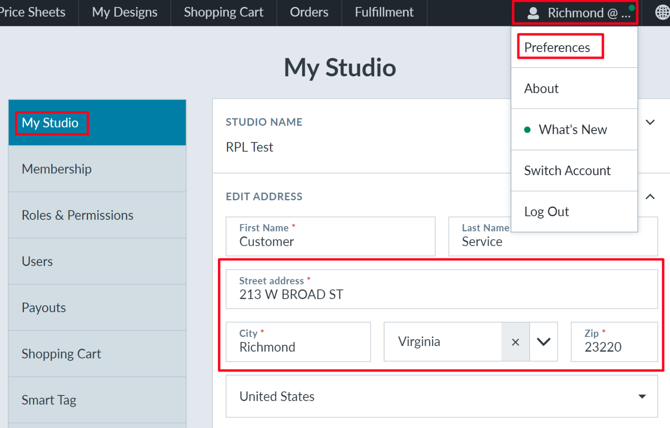Open My Designs in the top bar
670x428 pixels.
tap(125, 12)
